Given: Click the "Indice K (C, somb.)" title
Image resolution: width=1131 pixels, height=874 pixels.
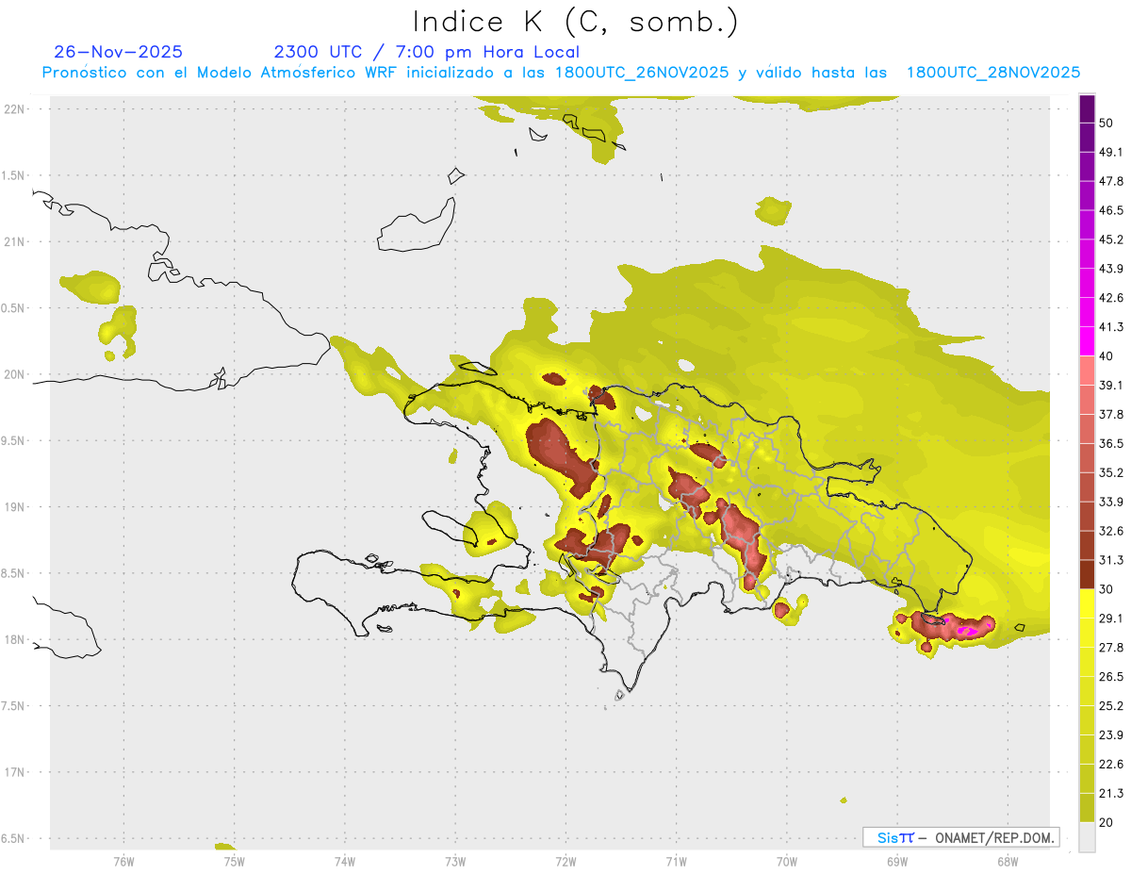Looking at the screenshot, I should pyautogui.click(x=576, y=21).
